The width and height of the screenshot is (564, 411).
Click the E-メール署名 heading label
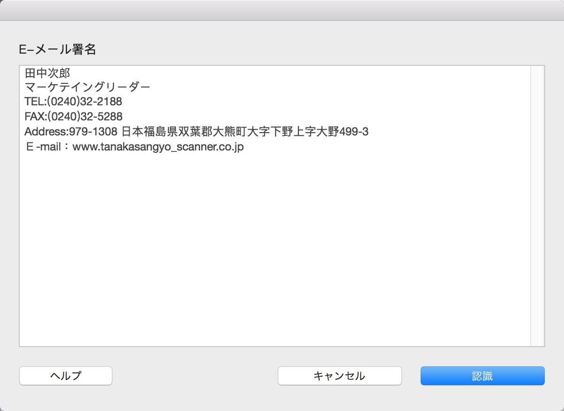(x=57, y=49)
